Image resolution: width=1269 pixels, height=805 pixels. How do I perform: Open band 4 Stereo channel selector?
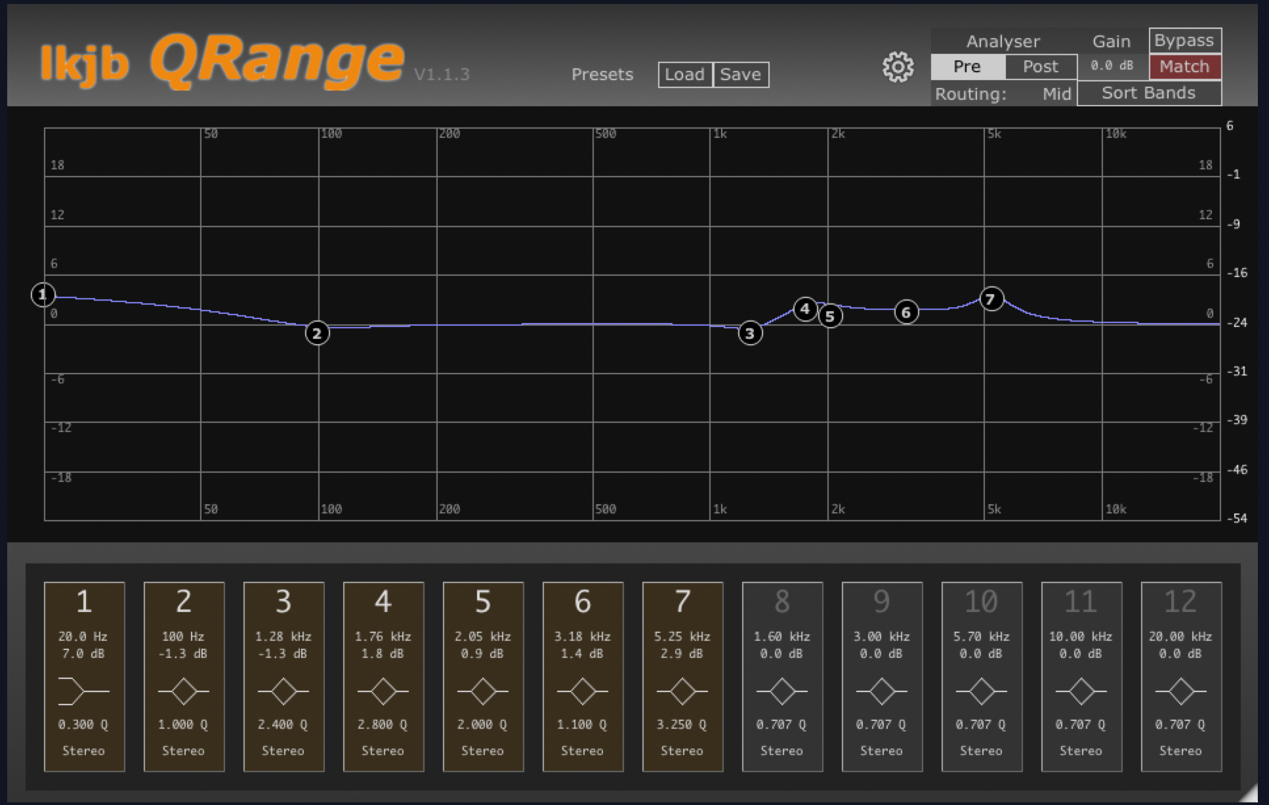click(383, 751)
